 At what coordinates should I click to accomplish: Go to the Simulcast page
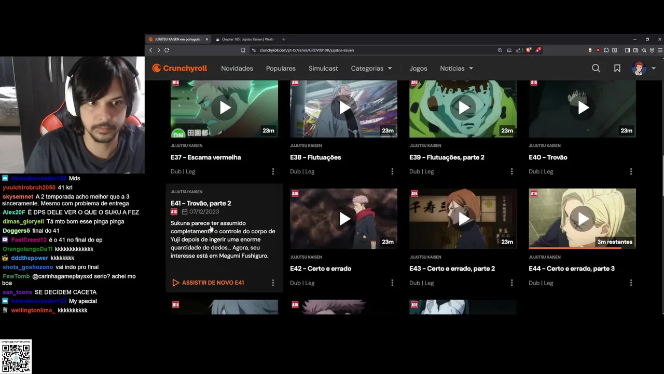[x=323, y=68]
